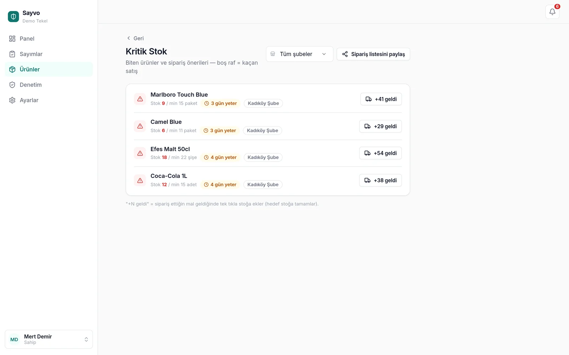Click the warning triangle beside Camel Blue
The image size is (569, 355).
(x=140, y=126)
